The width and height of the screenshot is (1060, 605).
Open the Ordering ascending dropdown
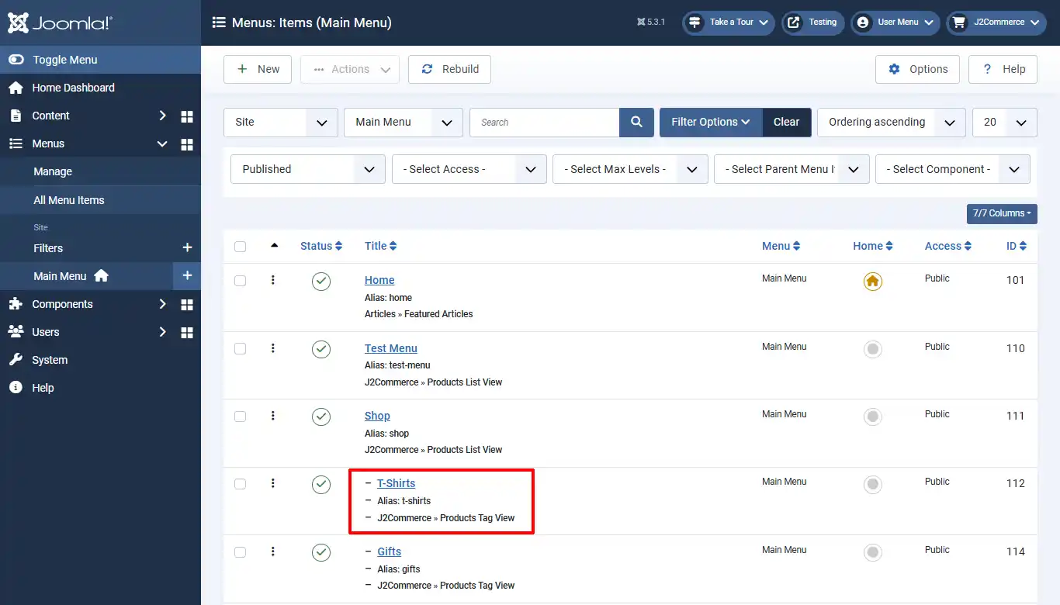coord(892,123)
